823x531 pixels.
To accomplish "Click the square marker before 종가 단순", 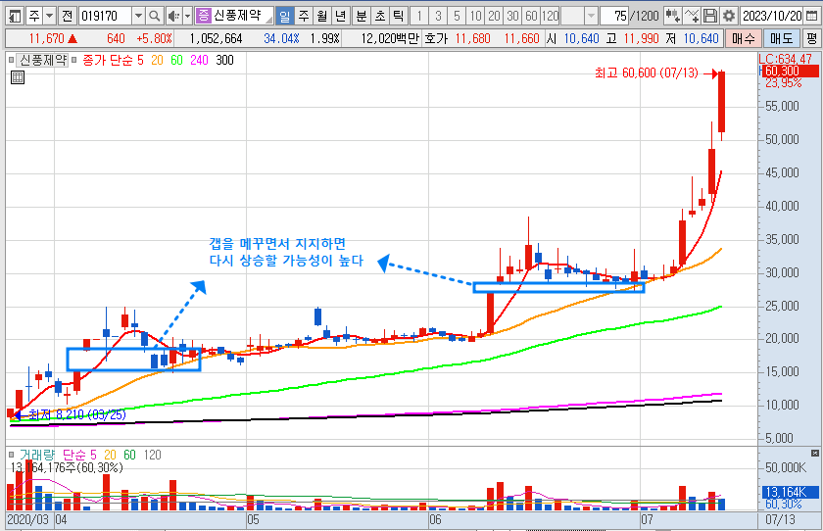I will (74, 60).
